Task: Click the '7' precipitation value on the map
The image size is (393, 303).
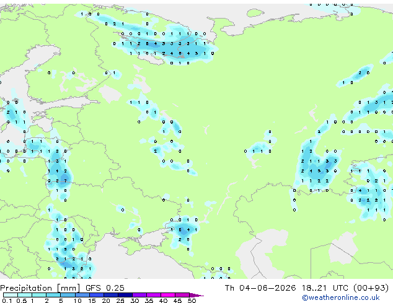Action: pyautogui.click(x=66, y=181)
